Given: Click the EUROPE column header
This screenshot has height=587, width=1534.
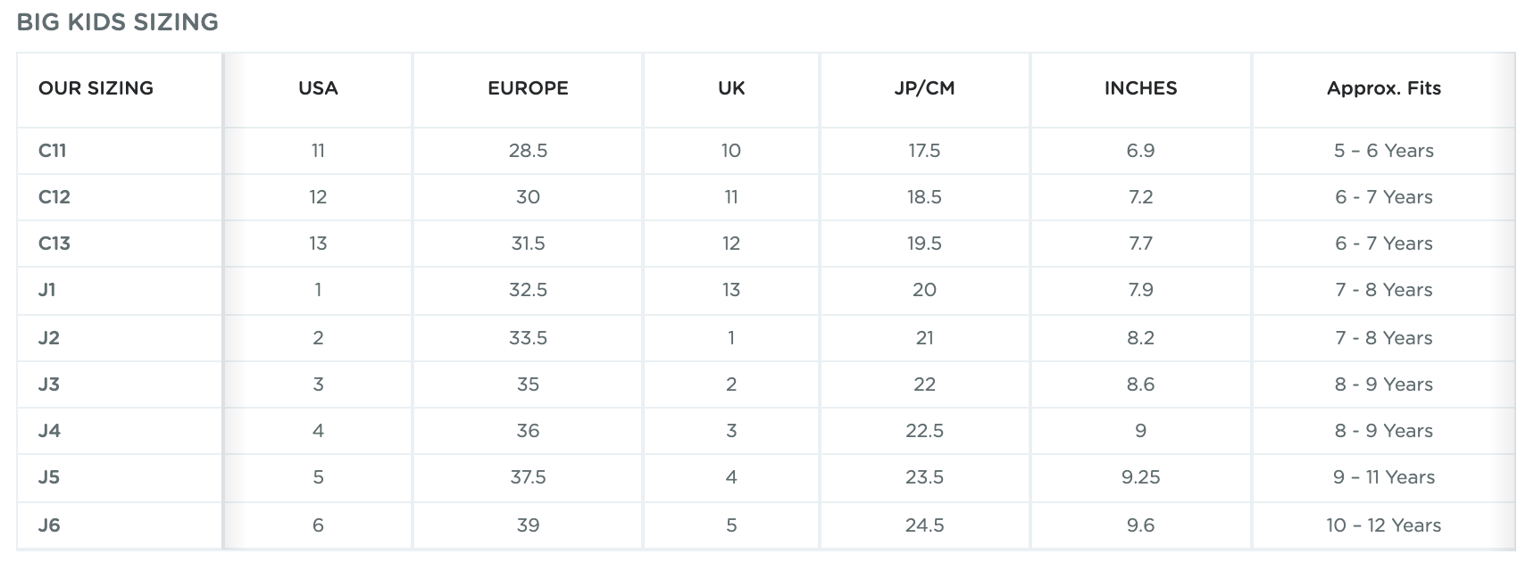Looking at the screenshot, I should (528, 88).
